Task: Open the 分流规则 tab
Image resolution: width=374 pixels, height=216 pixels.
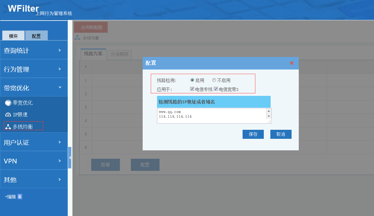Action: tap(119, 54)
